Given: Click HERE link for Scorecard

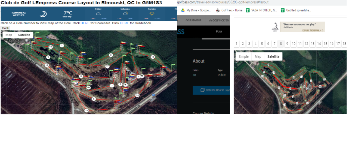Looking at the screenshot, I should coord(85,23).
